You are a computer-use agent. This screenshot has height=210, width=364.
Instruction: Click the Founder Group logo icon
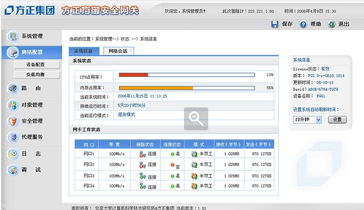tap(9, 10)
